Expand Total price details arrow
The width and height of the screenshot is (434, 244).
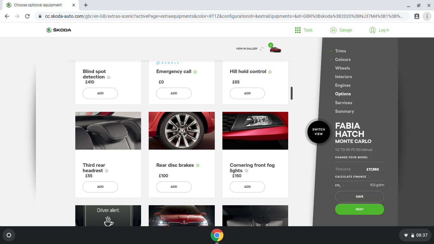[x=382, y=170]
